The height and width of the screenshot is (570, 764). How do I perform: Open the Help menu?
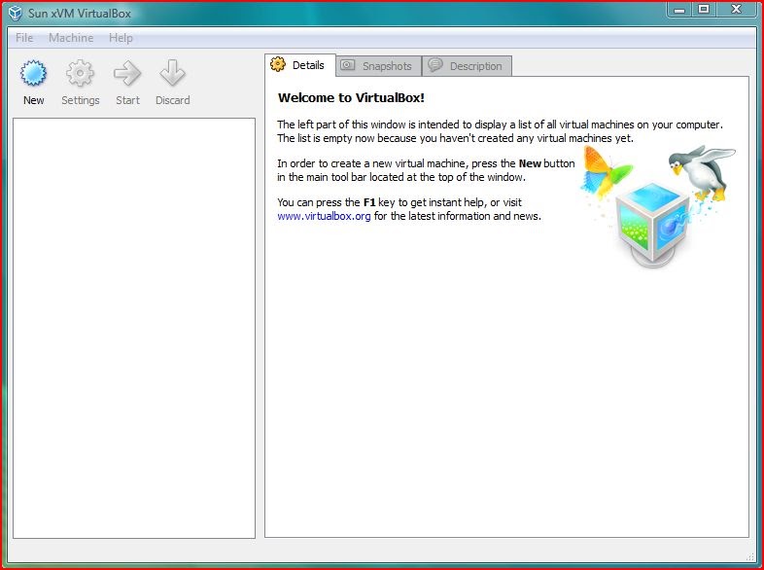[121, 38]
